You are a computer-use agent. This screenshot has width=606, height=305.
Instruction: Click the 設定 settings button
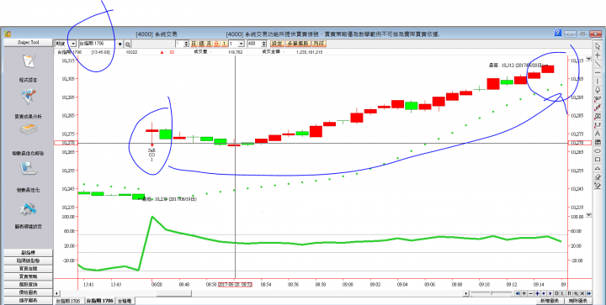277,44
